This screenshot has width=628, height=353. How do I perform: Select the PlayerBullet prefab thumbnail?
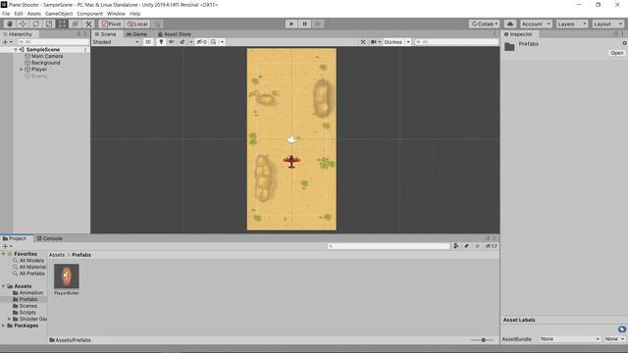67,277
